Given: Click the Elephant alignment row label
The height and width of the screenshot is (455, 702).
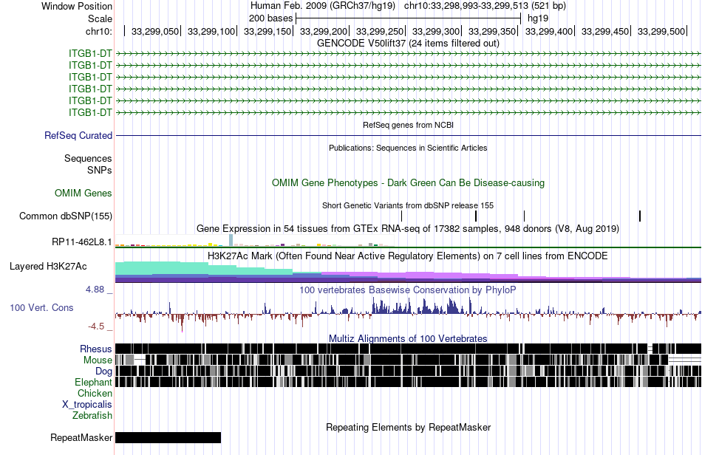Looking at the screenshot, I should [x=93, y=383].
